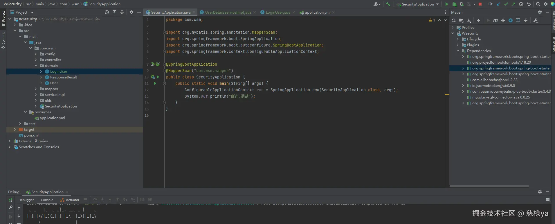Click Execute Maven Goal 'm' icon
Viewport: 555px width, 224px height.
pyautogui.click(x=495, y=20)
